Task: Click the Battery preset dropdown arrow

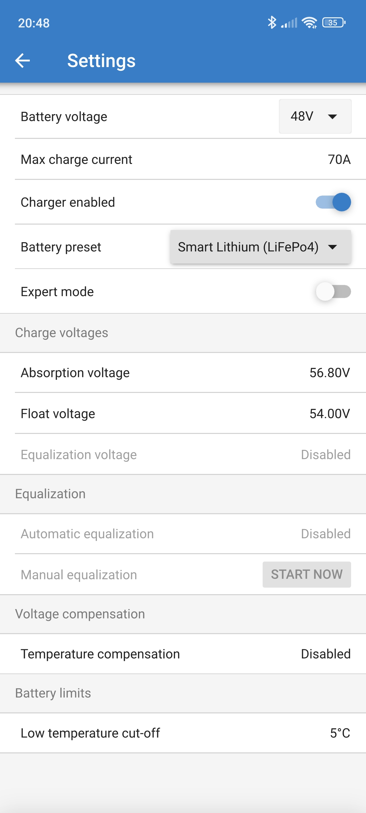Action: point(333,247)
